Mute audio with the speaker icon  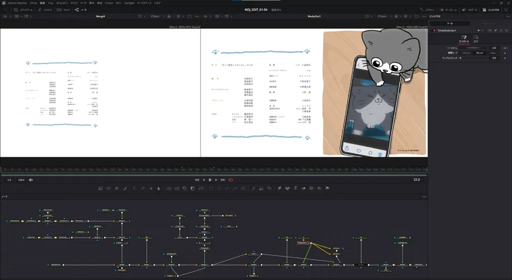coord(31,180)
